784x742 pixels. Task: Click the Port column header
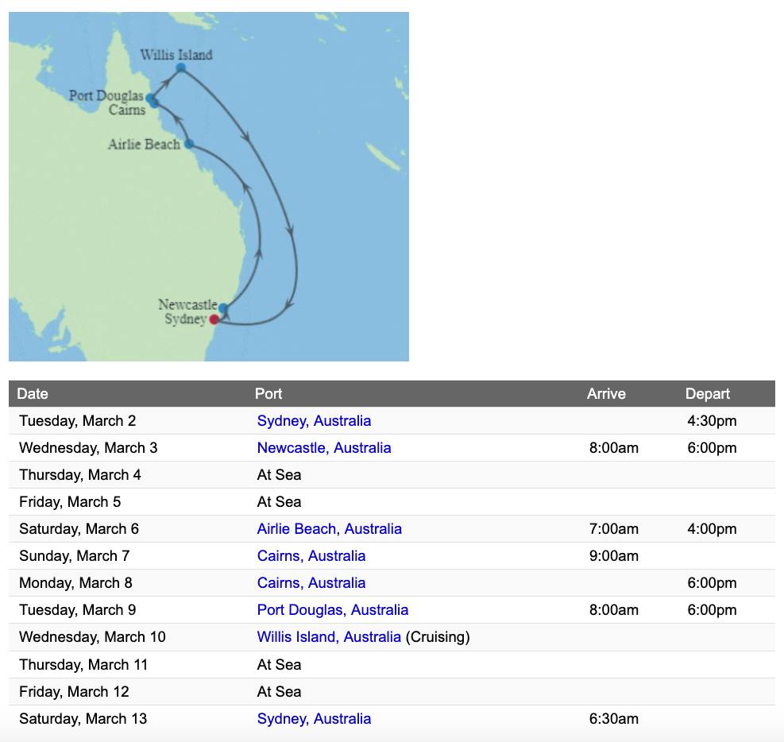[x=268, y=394]
